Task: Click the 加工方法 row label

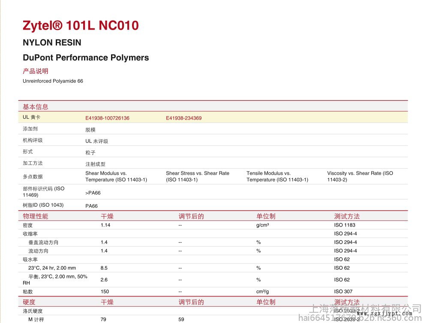Action: coord(33,163)
